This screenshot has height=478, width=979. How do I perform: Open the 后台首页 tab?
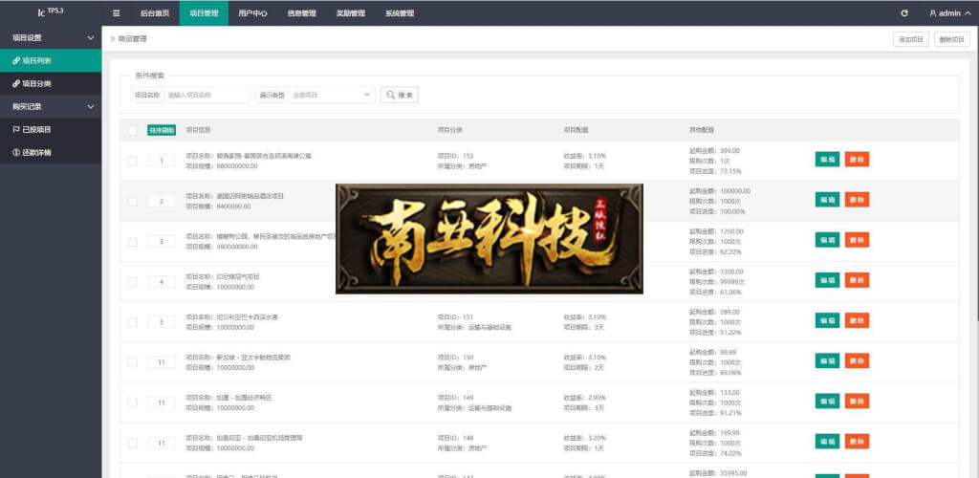click(155, 13)
